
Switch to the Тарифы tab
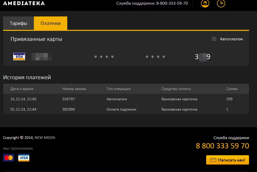pos(18,23)
